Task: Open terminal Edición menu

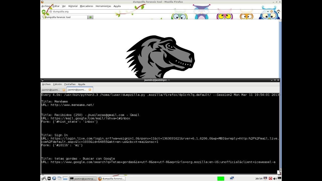Action: 57,84
